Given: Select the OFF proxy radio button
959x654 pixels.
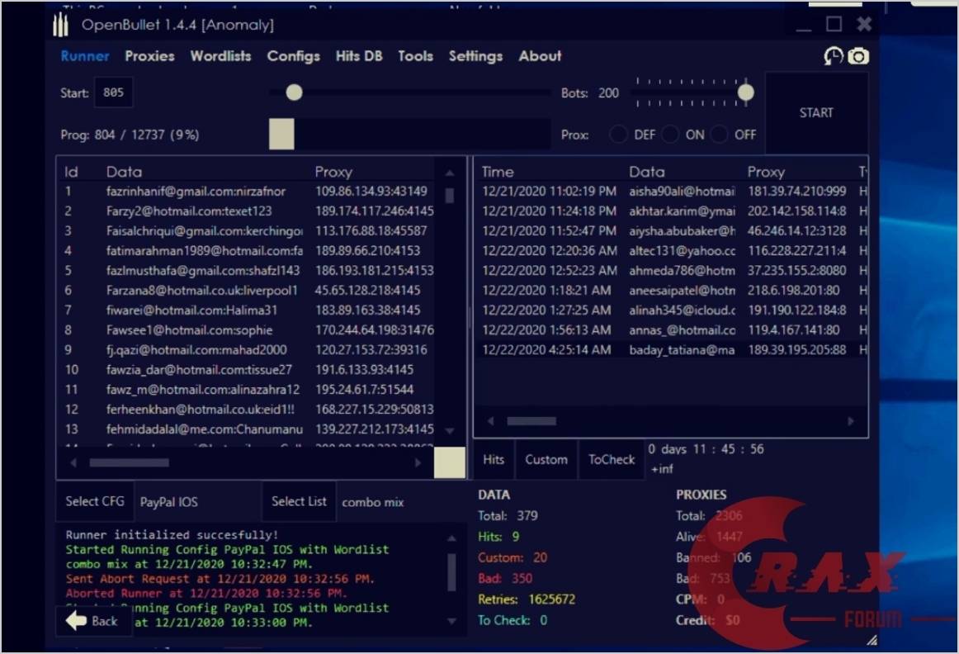Looking at the screenshot, I should 720,134.
